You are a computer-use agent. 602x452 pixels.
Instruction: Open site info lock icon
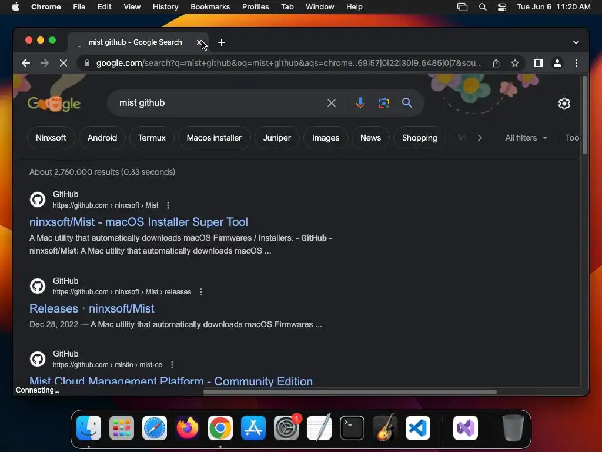tap(87, 63)
